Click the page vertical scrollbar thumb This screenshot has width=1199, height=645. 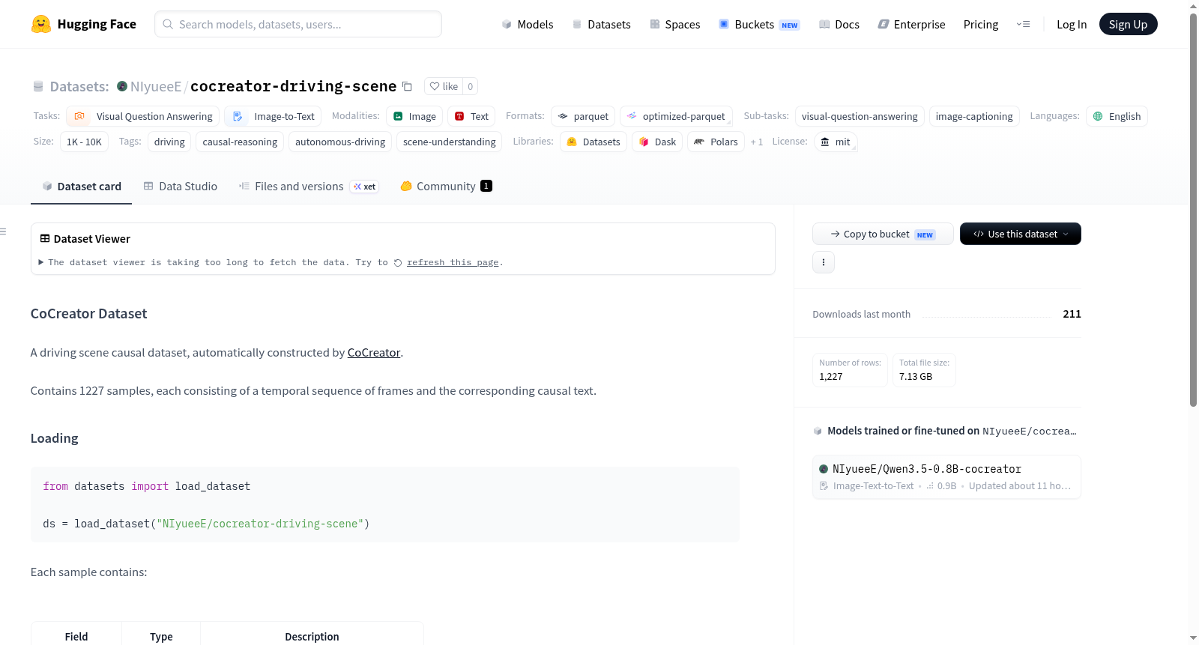(1193, 210)
